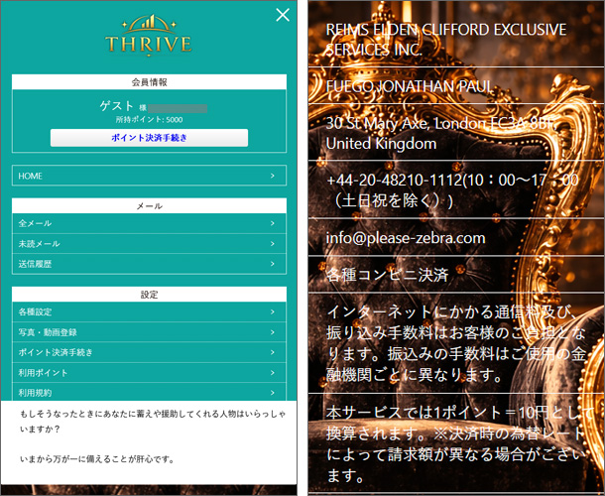Screen dimensions: 605x496
Task: Click the chevron on the 写真・動画登録 row
Action: [273, 332]
